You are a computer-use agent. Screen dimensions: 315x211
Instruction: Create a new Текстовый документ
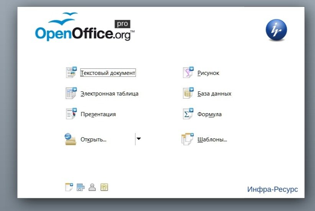coord(108,73)
